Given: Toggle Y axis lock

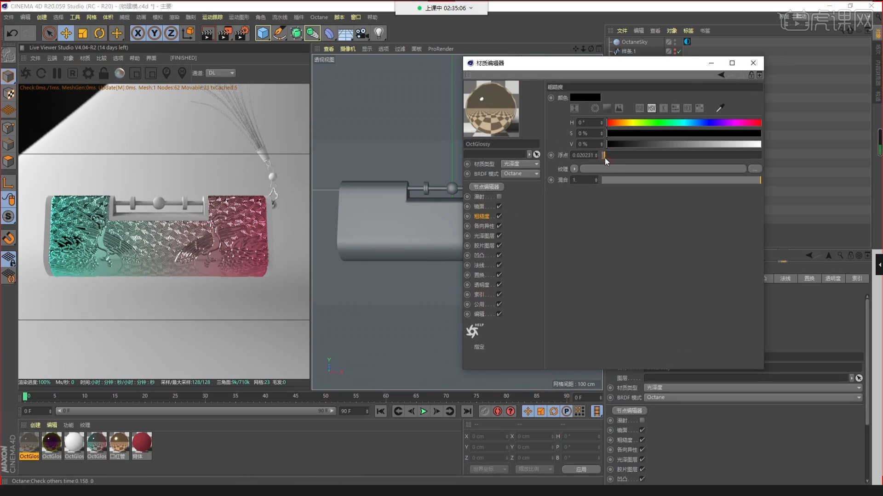Looking at the screenshot, I should [x=155, y=33].
